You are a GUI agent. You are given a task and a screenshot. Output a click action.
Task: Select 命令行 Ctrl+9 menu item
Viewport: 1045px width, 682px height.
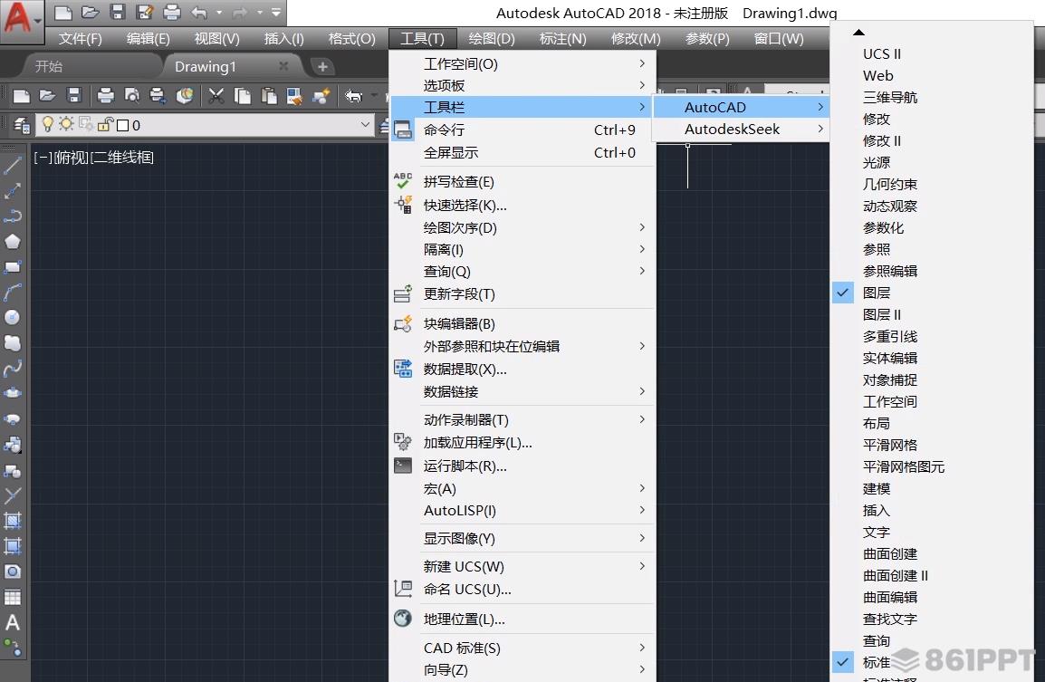click(x=522, y=130)
